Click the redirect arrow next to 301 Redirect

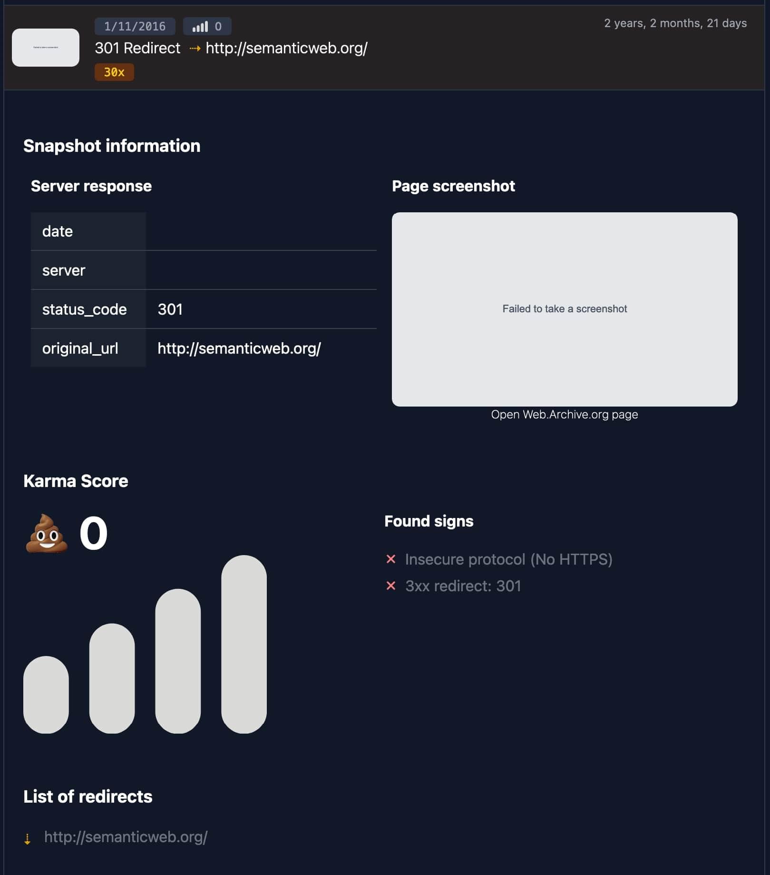pyautogui.click(x=195, y=48)
